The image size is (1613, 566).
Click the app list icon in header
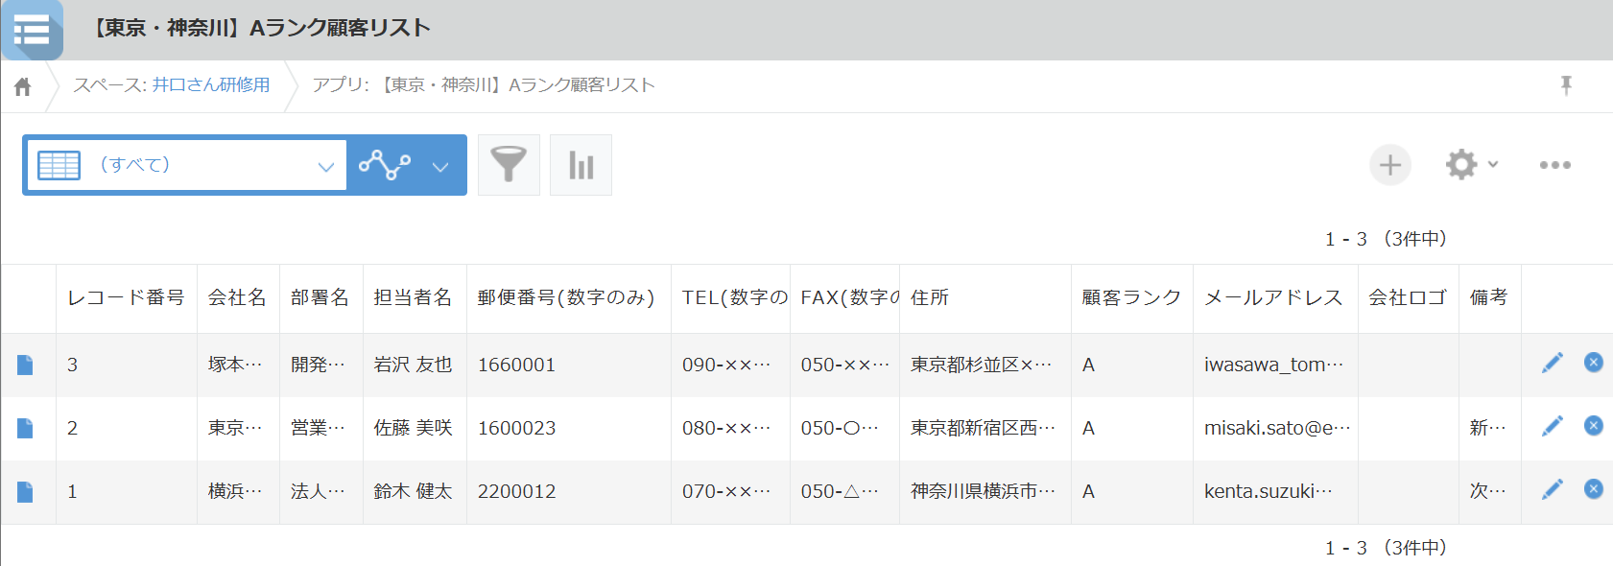click(32, 30)
